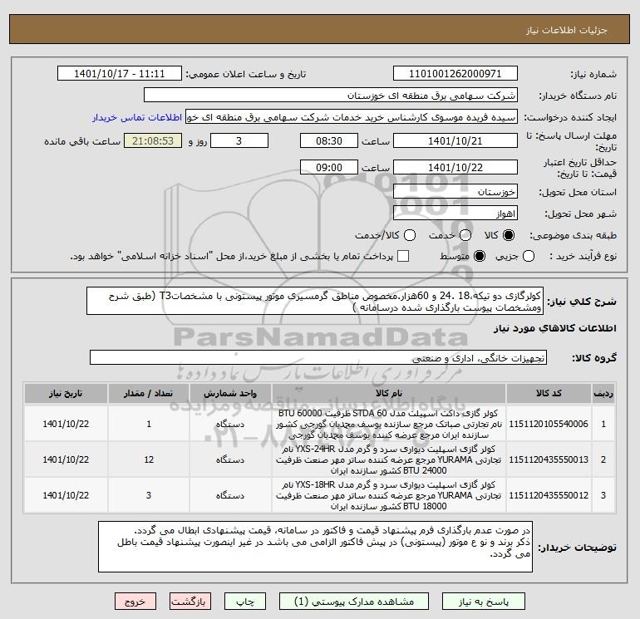Click the شرح کلی نیاز description text box

[315, 301]
